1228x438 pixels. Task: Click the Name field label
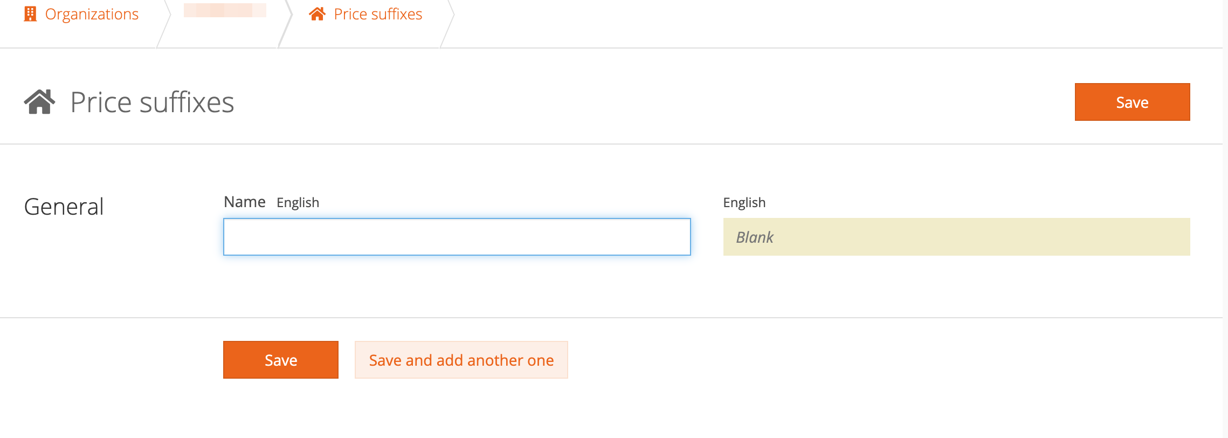(x=244, y=202)
